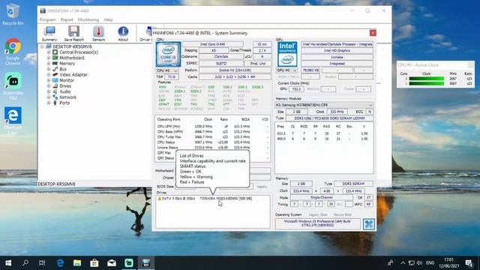480x270 pixels.
Task: Open the CPU #0 selector dropdown
Action: pyautogui.click(x=167, y=70)
